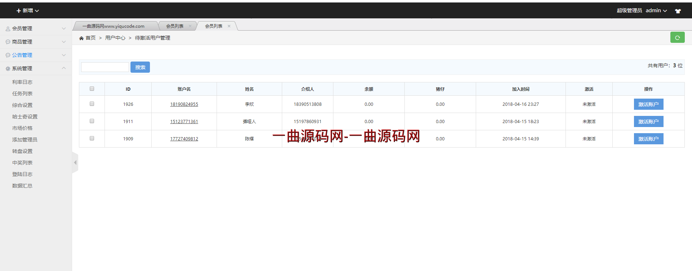Open the admin account dropdown

pos(656,10)
